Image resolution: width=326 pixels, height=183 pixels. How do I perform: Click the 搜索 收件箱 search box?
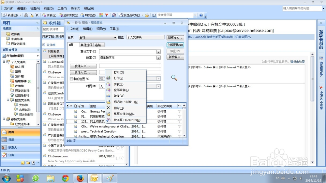(x=53, y=29)
